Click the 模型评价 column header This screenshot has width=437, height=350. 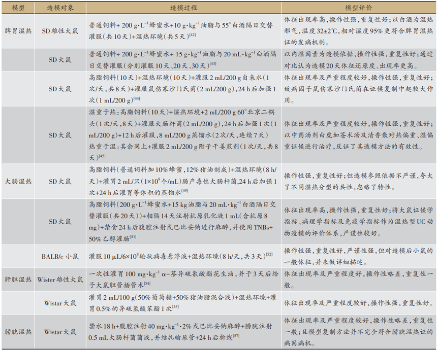(358, 10)
